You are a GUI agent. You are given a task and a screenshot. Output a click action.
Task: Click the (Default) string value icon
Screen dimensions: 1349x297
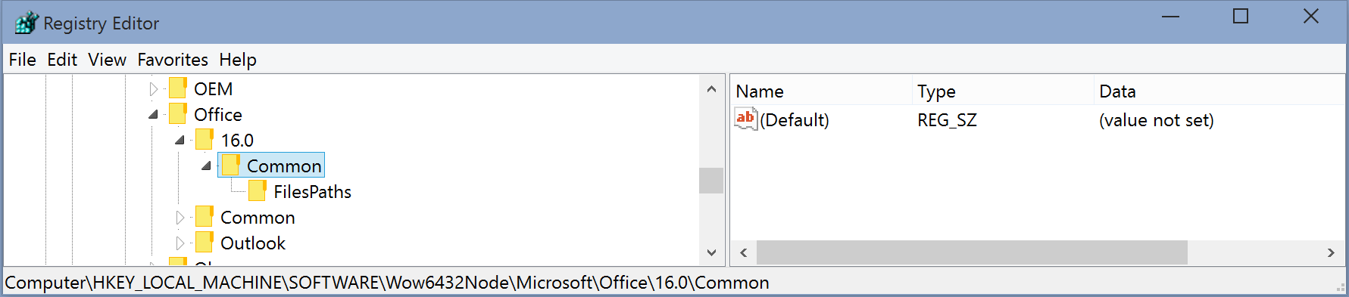pos(746,119)
